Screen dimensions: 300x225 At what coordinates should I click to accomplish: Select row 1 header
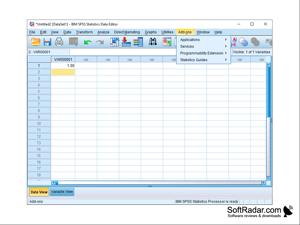39,66
